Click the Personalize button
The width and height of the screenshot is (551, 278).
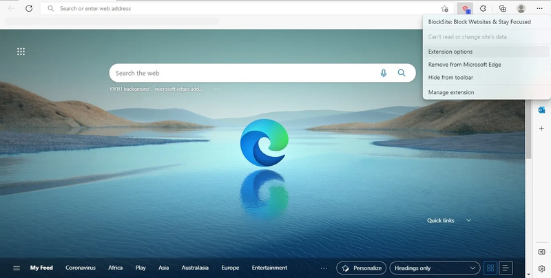pyautogui.click(x=361, y=268)
